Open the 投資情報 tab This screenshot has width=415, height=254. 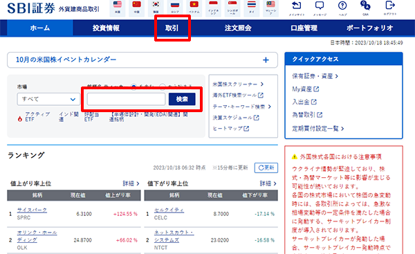tap(106, 28)
